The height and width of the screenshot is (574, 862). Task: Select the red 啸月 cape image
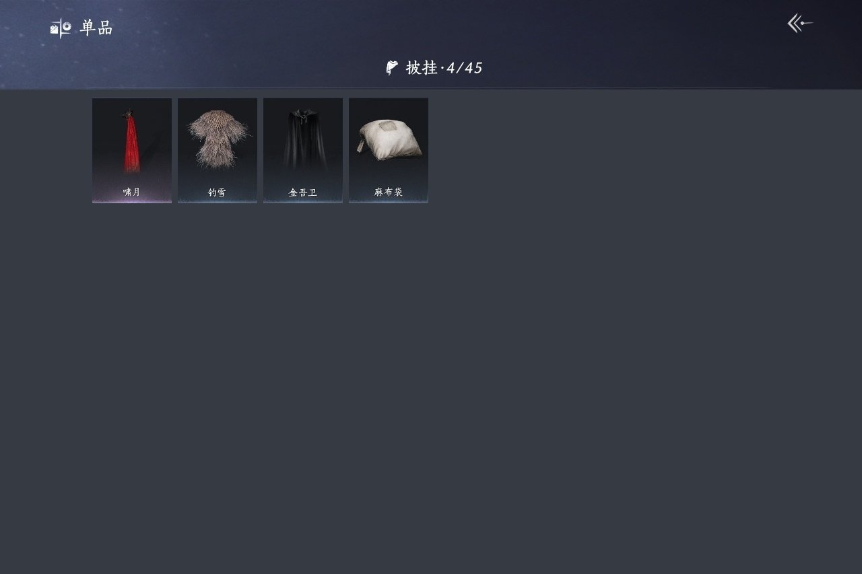132,143
